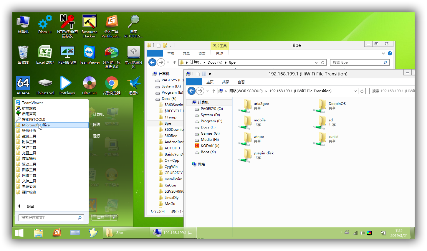Image resolution: width=427 pixels, height=251 pixels.
Task: Open the 迅雷5 desktop icon
Action: pyautogui.click(x=133, y=85)
